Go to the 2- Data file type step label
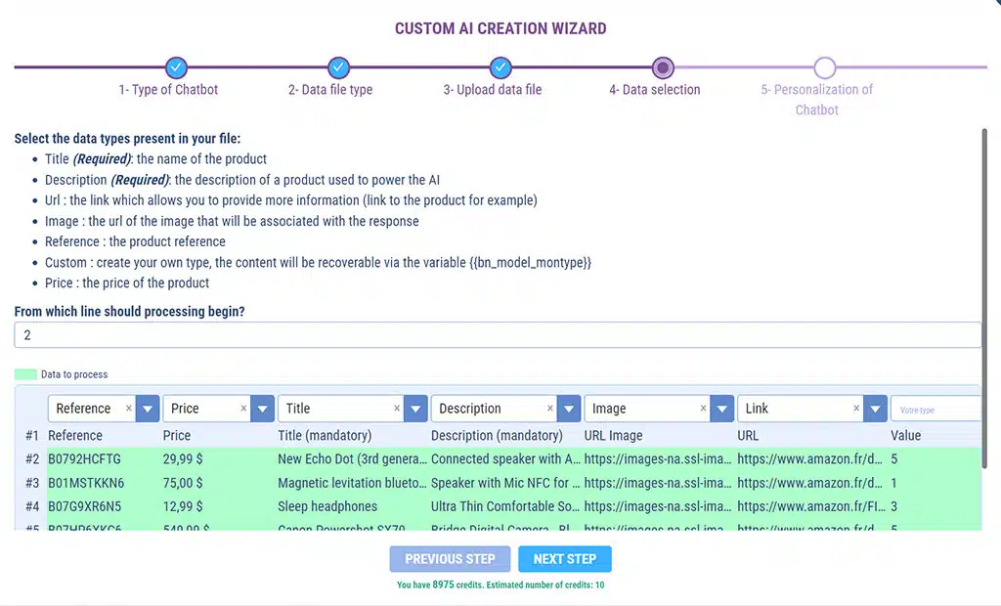 [x=330, y=90]
